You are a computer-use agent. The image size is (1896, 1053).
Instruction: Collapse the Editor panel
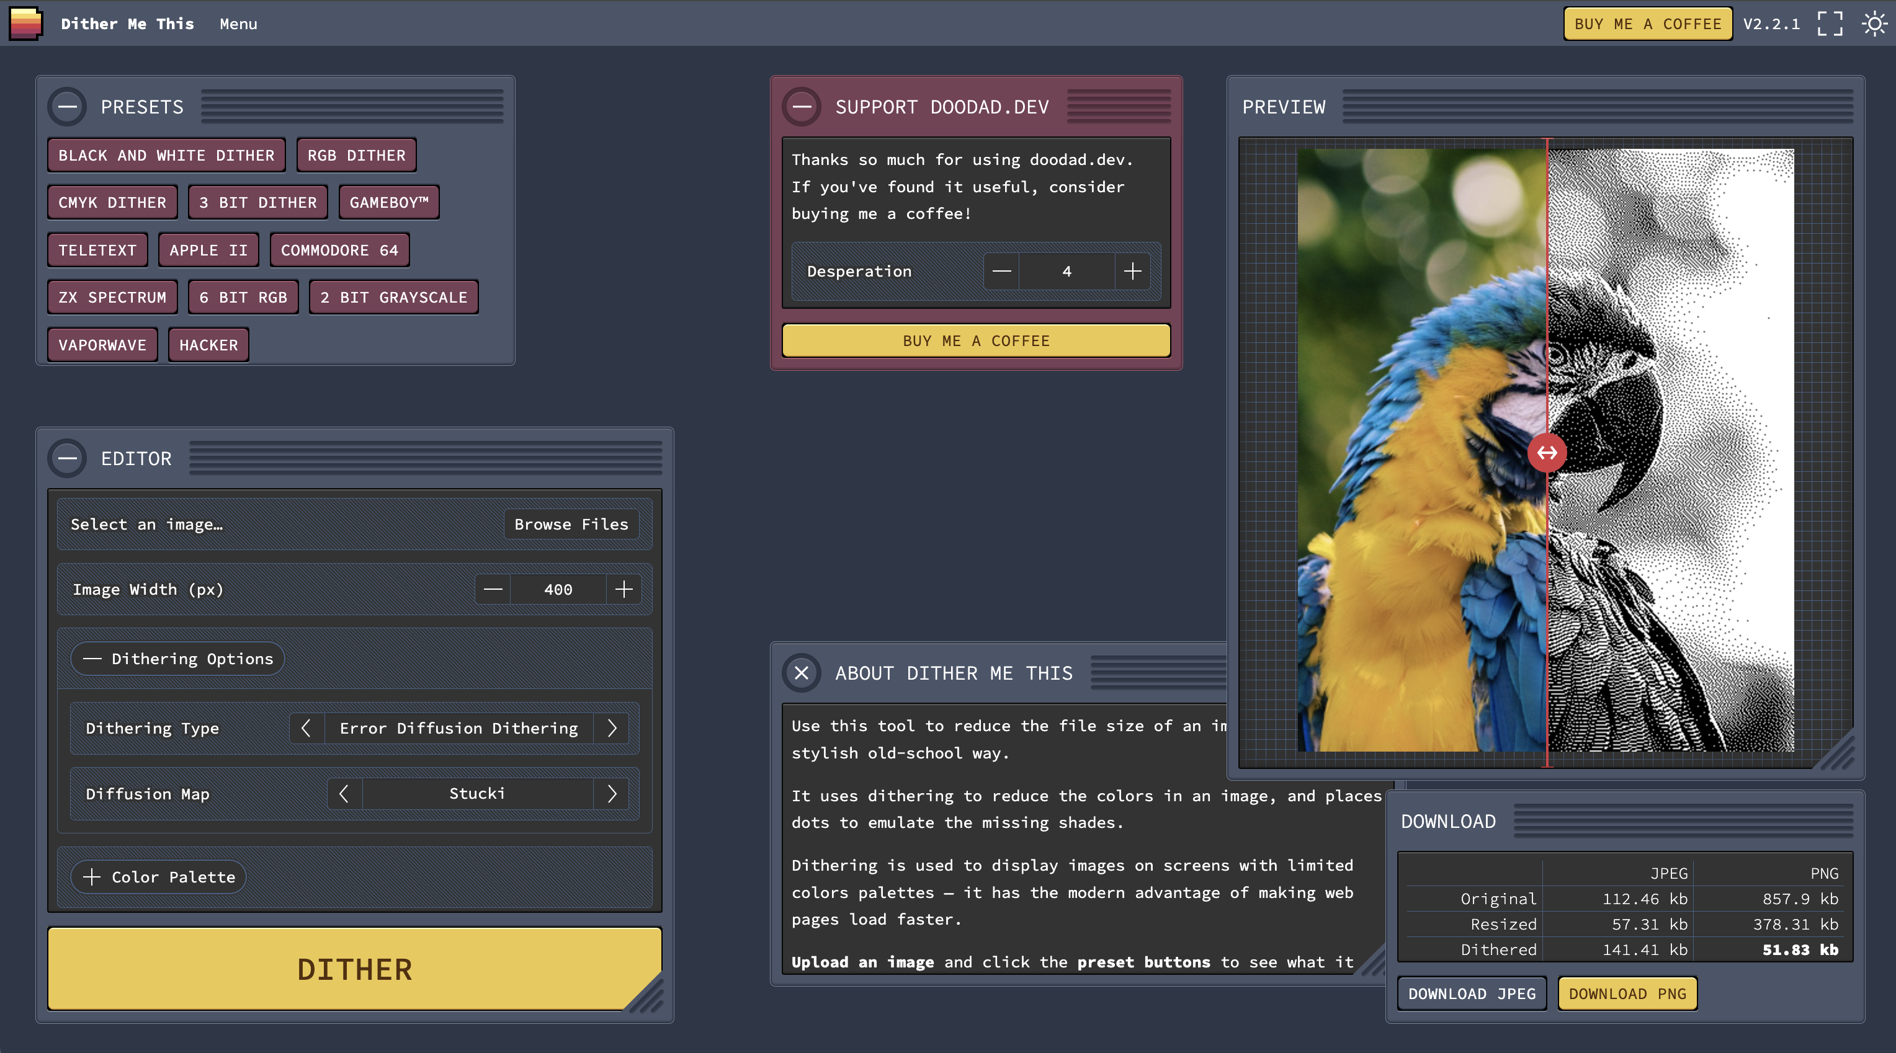(x=67, y=459)
